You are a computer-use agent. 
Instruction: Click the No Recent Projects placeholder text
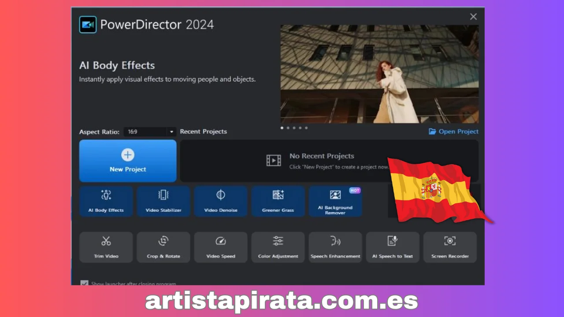pyautogui.click(x=322, y=156)
